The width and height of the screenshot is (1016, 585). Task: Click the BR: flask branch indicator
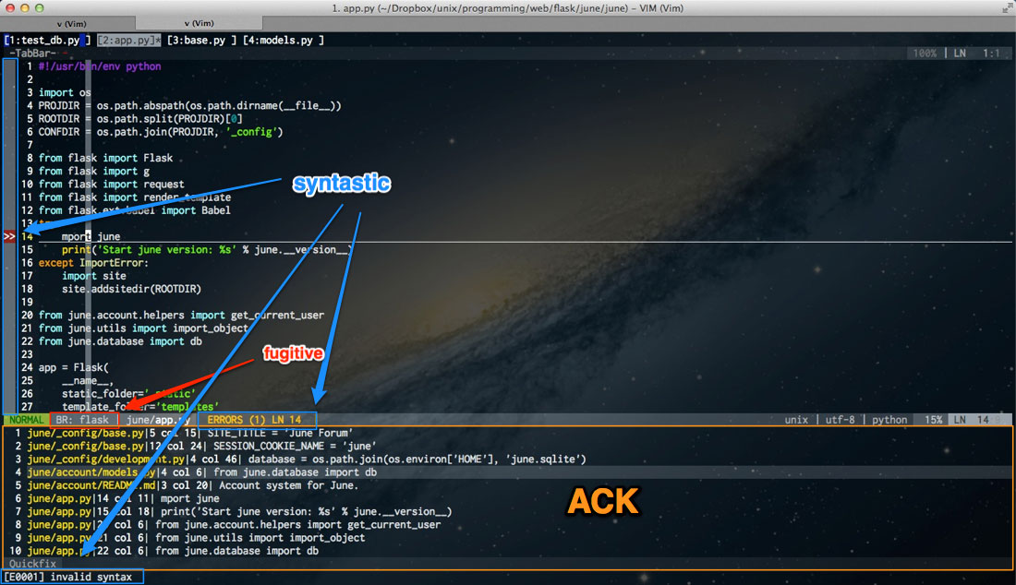pos(83,420)
